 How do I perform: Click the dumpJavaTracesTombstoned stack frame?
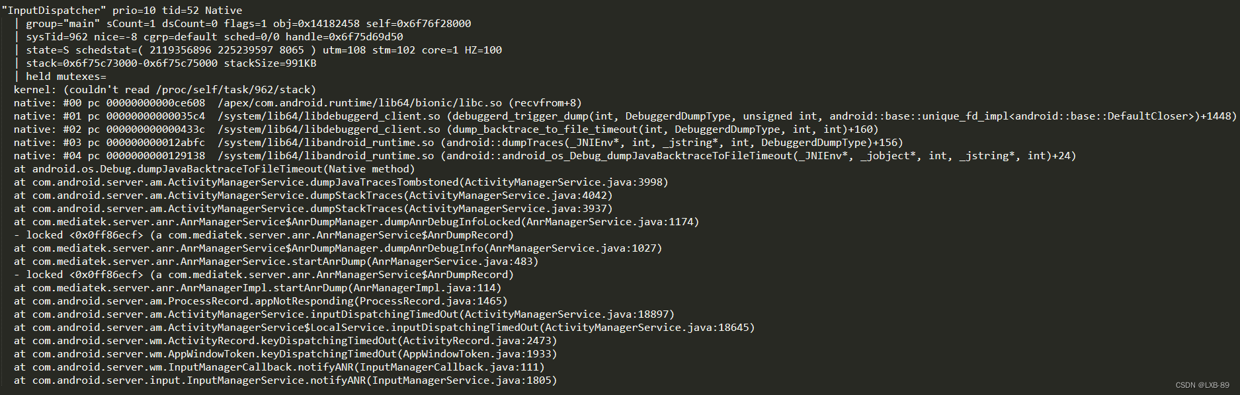[341, 182]
